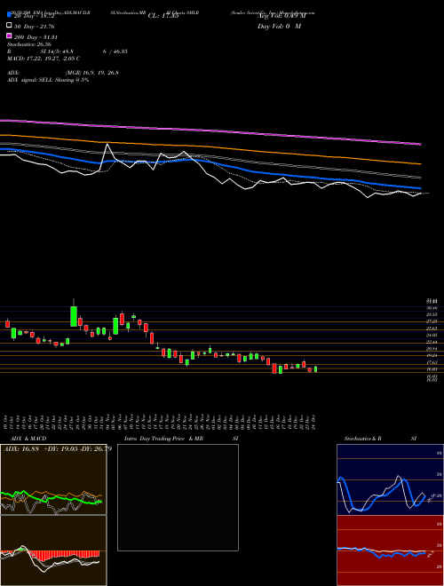Click the 'ADX signal: SELL Slowing @ 5%' text
The width and height of the screenshot is (444, 586).
tap(48, 80)
